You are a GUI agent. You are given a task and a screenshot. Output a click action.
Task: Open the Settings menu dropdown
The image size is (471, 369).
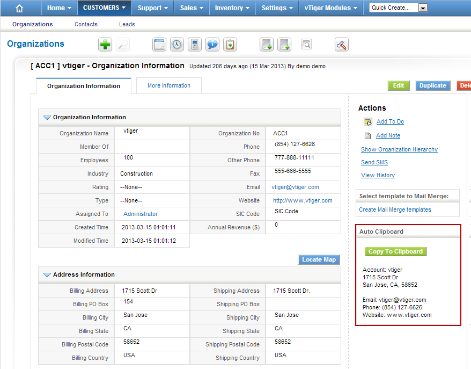click(x=277, y=8)
